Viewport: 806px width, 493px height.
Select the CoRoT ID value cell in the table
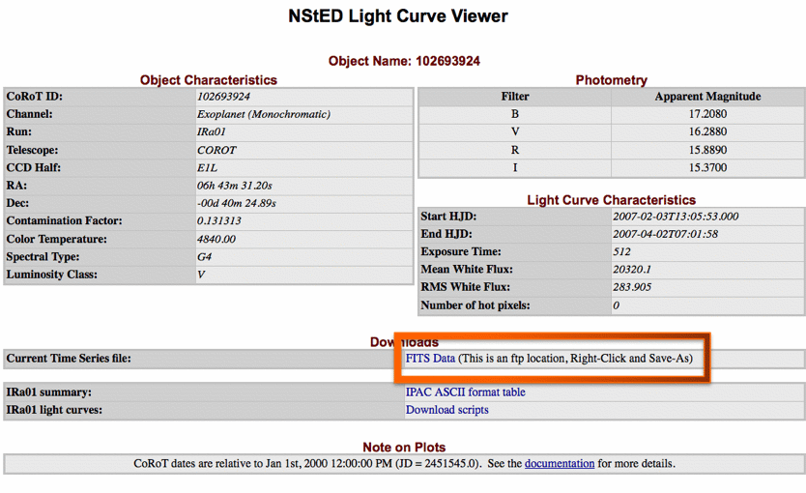[x=223, y=97]
